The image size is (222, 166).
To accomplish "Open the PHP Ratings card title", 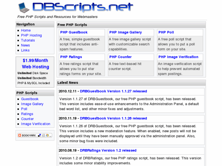I will (x=71, y=57).
